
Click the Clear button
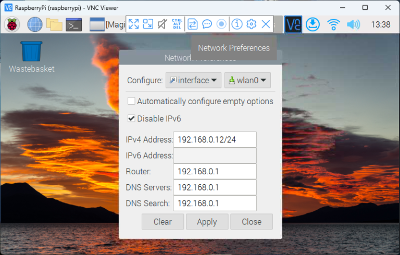(162, 222)
